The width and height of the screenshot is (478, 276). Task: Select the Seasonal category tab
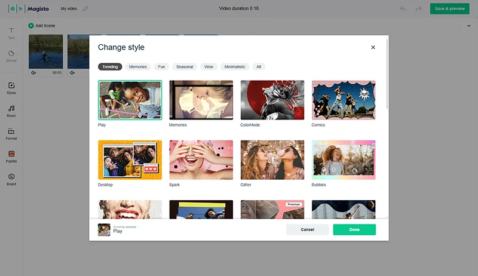[185, 67]
